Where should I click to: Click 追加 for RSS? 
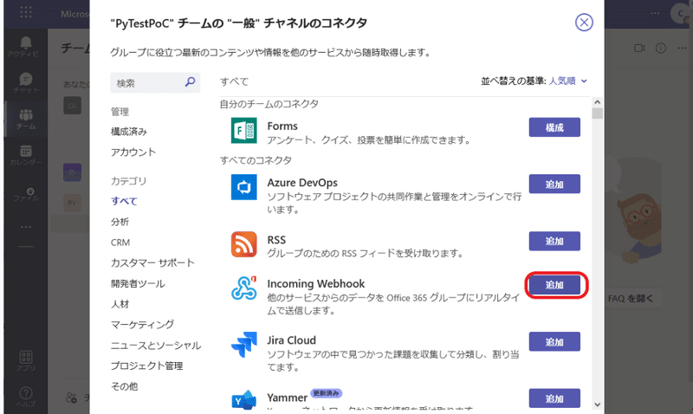click(x=554, y=241)
